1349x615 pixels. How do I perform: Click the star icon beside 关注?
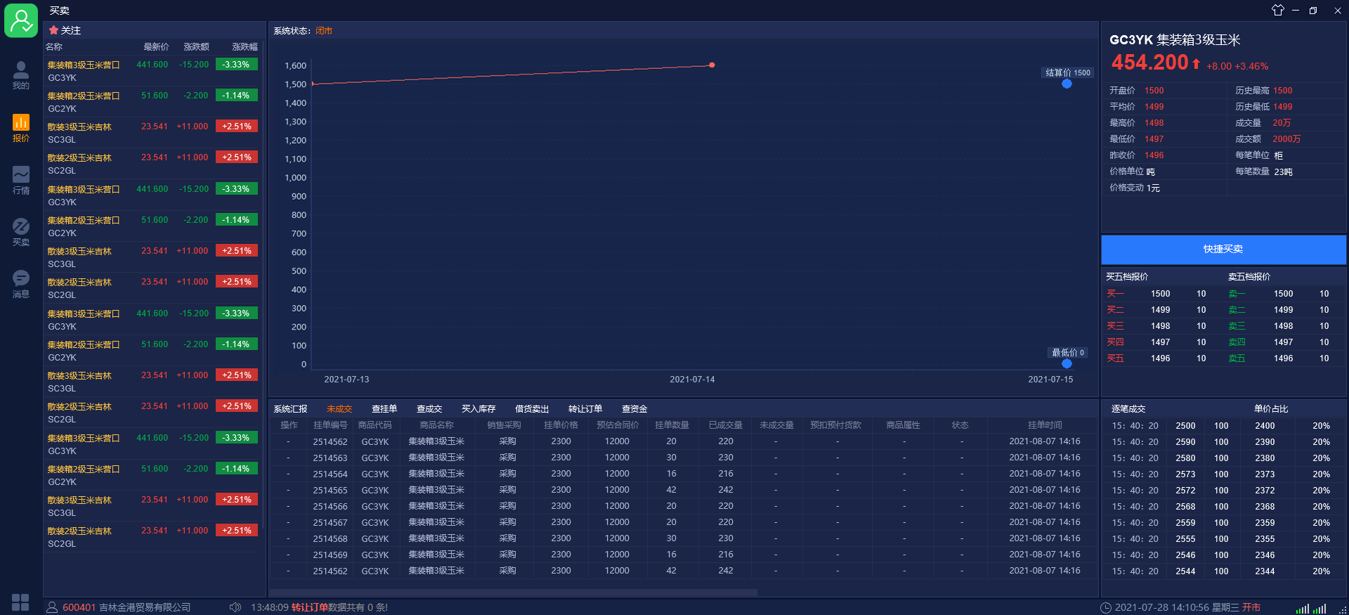point(53,30)
